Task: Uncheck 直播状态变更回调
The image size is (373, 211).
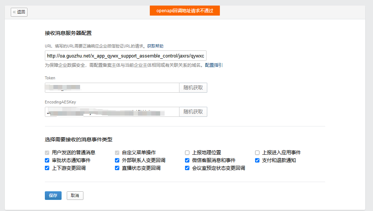Action: [117, 168]
